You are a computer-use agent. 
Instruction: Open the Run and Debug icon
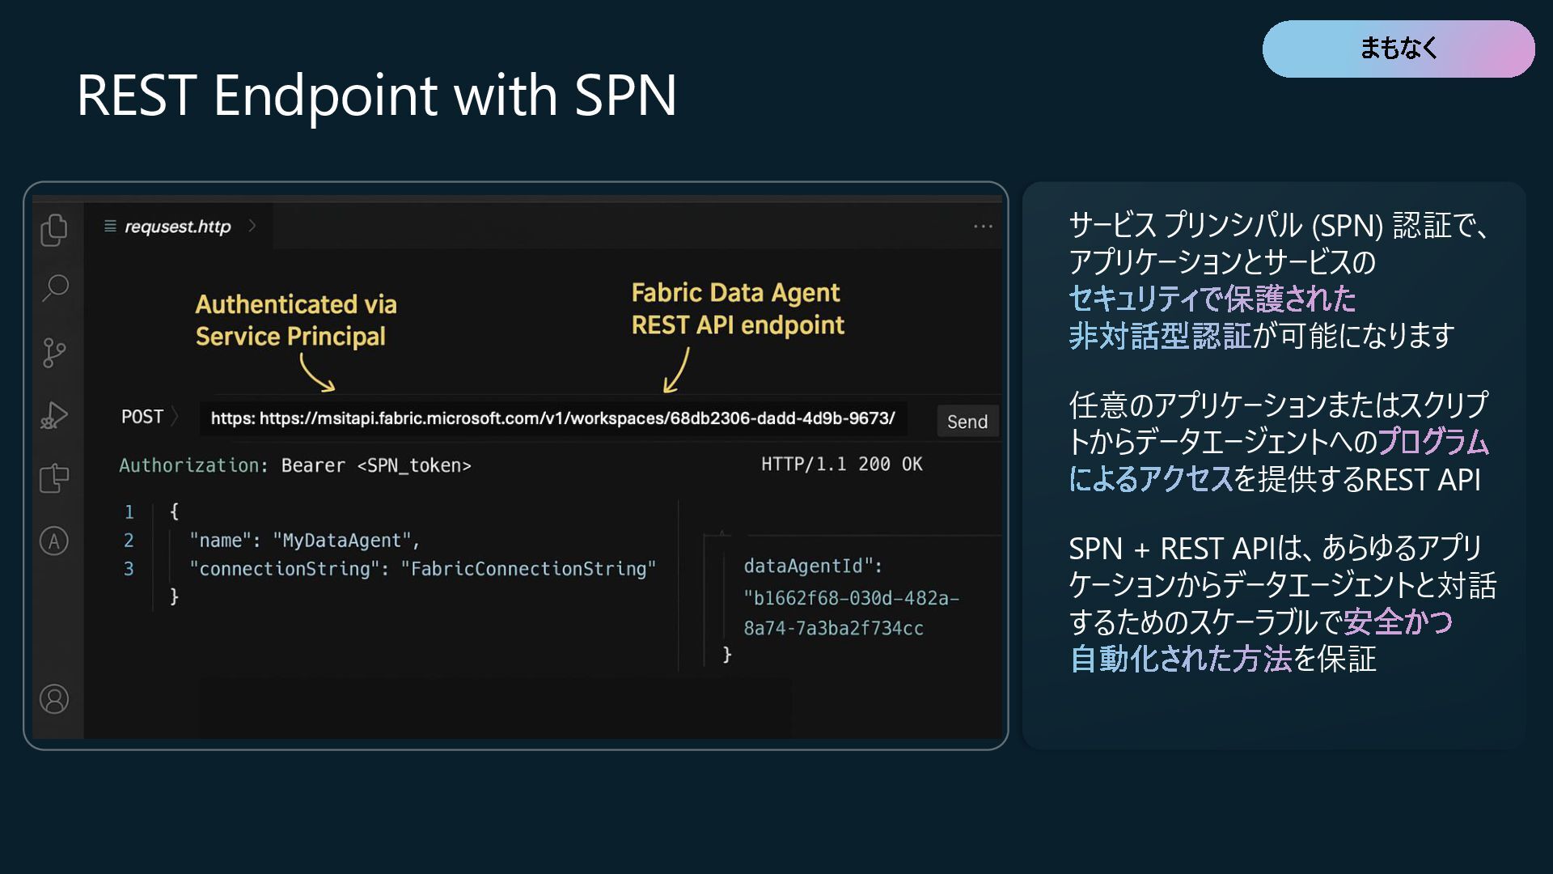[54, 415]
